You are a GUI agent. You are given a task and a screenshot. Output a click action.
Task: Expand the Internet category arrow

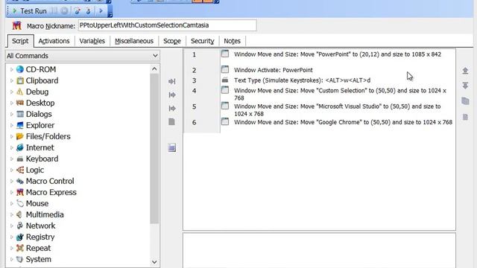(x=12, y=147)
